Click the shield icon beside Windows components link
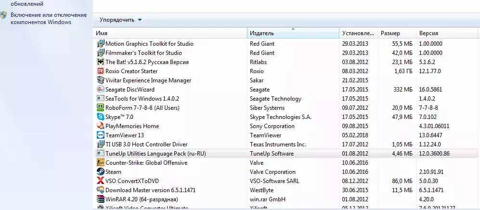 4,15
